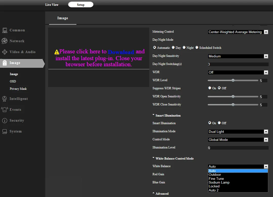Click the Network globe icon

pos(5,41)
